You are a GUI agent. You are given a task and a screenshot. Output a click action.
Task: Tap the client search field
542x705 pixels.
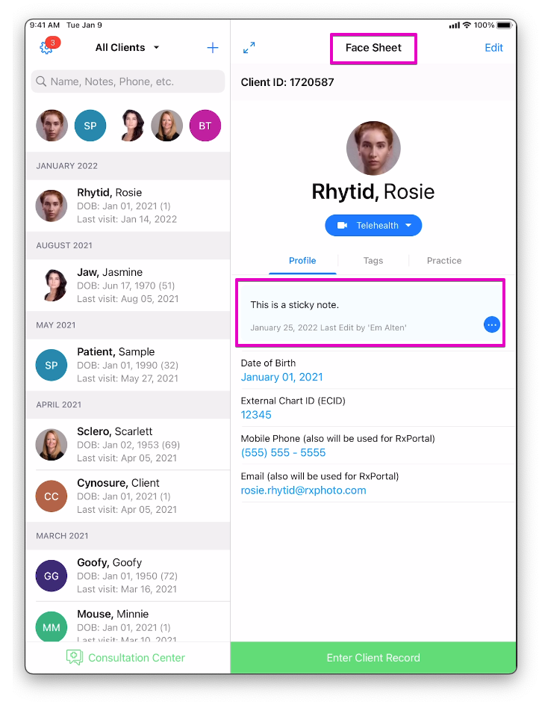[x=128, y=81]
